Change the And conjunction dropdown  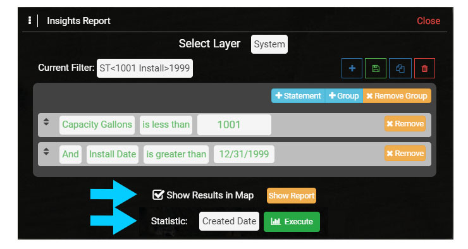click(x=70, y=154)
